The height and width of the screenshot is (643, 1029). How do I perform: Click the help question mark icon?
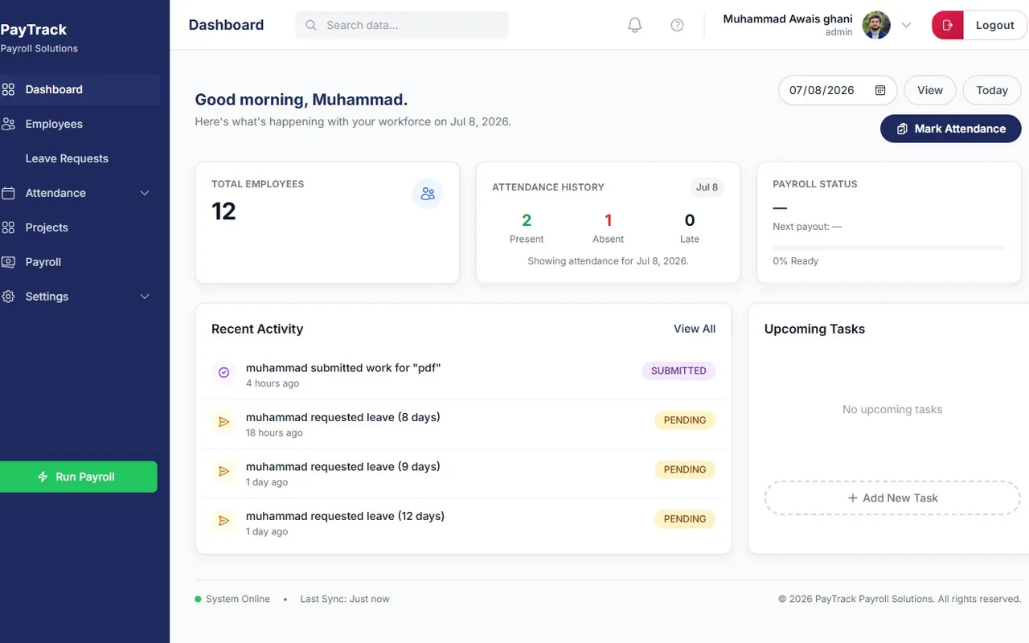[677, 25]
